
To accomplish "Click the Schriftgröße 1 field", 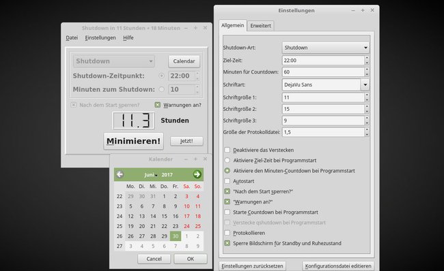I will click(323, 97).
